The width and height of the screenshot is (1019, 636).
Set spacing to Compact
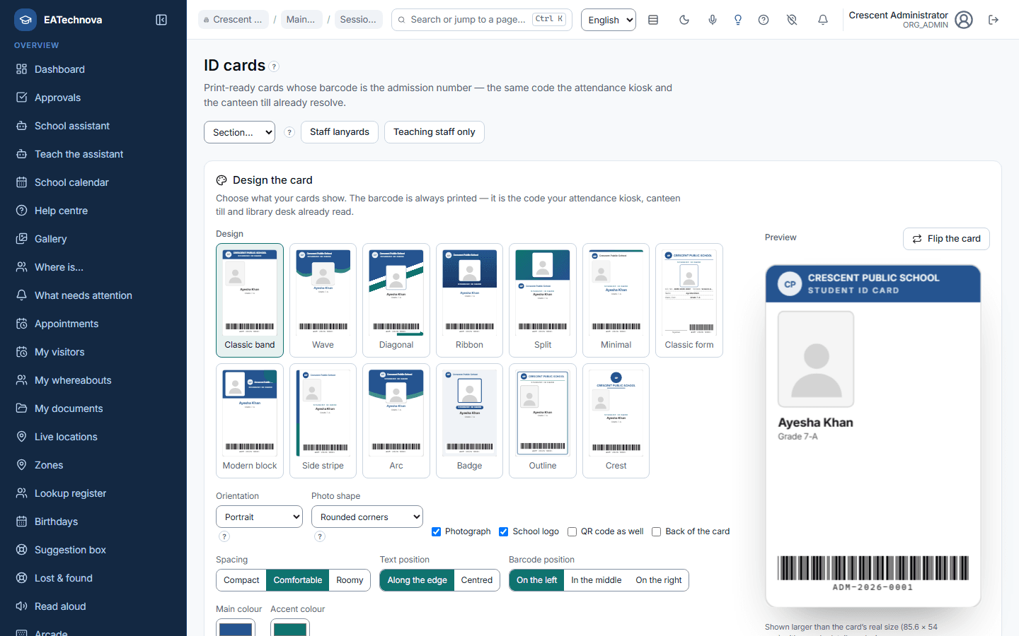tap(241, 580)
